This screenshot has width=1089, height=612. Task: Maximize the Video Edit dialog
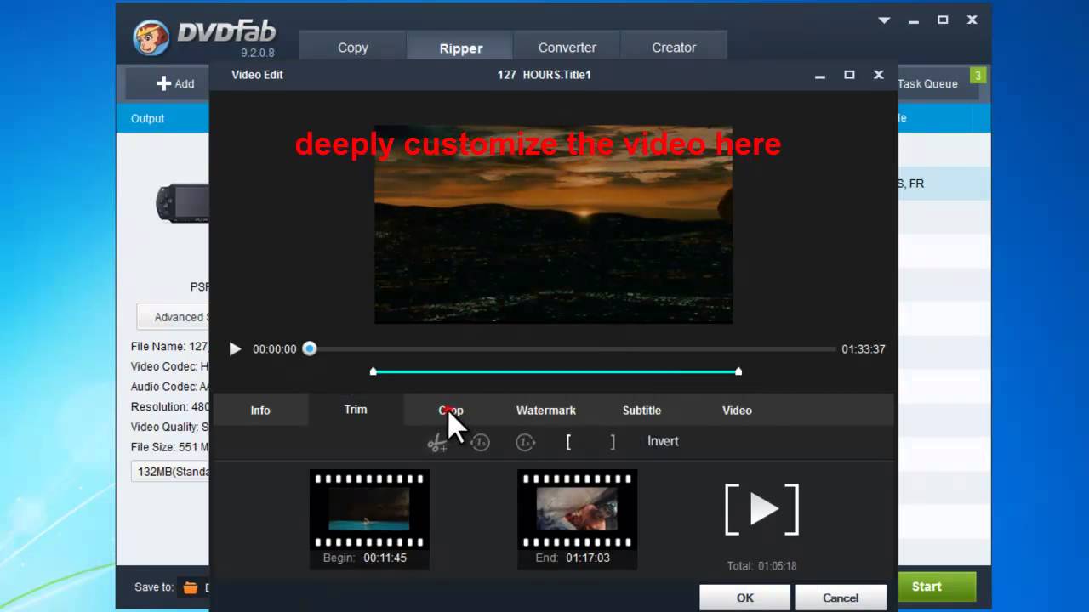point(849,75)
